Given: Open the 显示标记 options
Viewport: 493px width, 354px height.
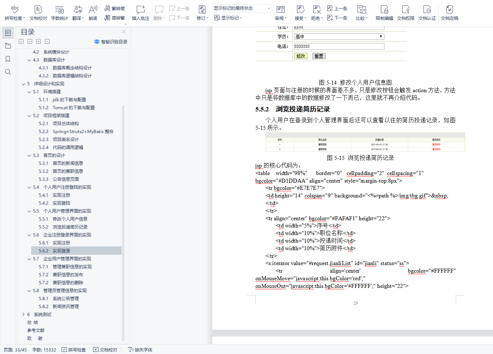Looking at the screenshot, I should tap(228, 18).
